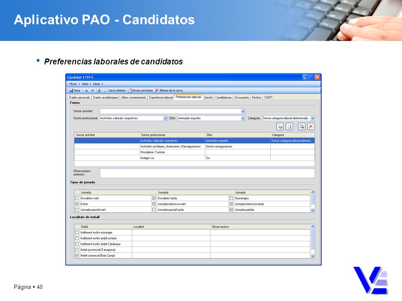Screen dimensions: 402x301
Task: Open the Vista menu
Action: click(86, 84)
